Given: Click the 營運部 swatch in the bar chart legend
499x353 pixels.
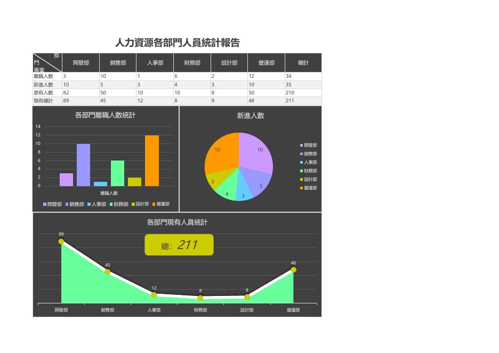Looking at the screenshot, I should (154, 204).
